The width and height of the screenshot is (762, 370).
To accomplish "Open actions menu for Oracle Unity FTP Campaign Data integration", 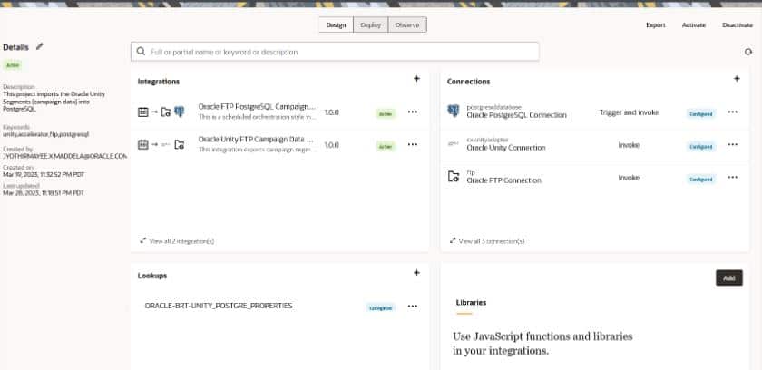I will click(x=413, y=145).
